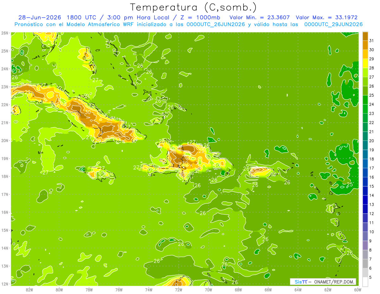Viewport: 380px width, 294px height.
Task: Click 'Valor Max. = 33.1972' text
Action: pos(326,17)
